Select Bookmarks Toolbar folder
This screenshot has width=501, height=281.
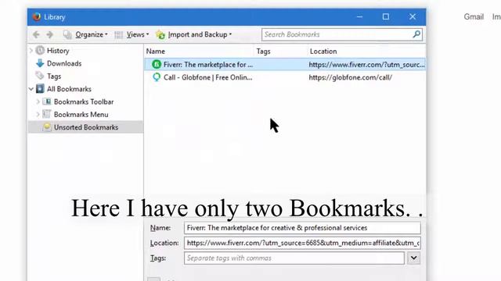tap(84, 101)
